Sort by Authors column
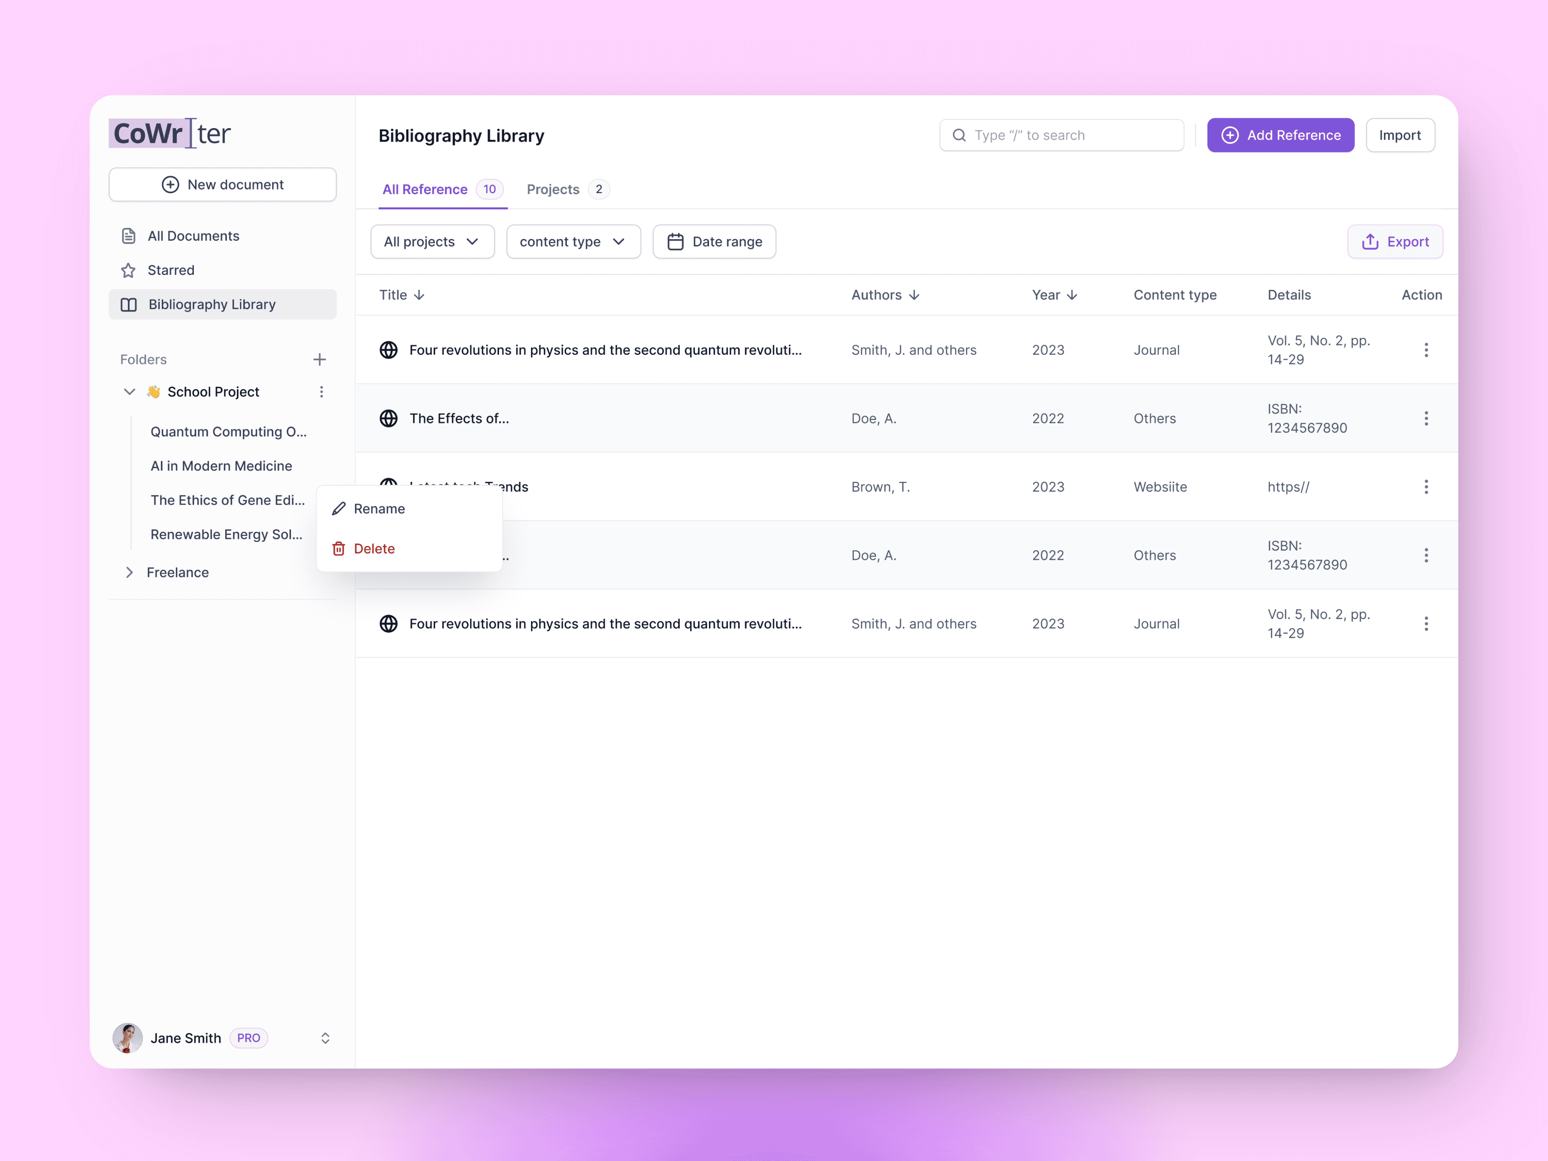The width and height of the screenshot is (1548, 1161). (885, 295)
